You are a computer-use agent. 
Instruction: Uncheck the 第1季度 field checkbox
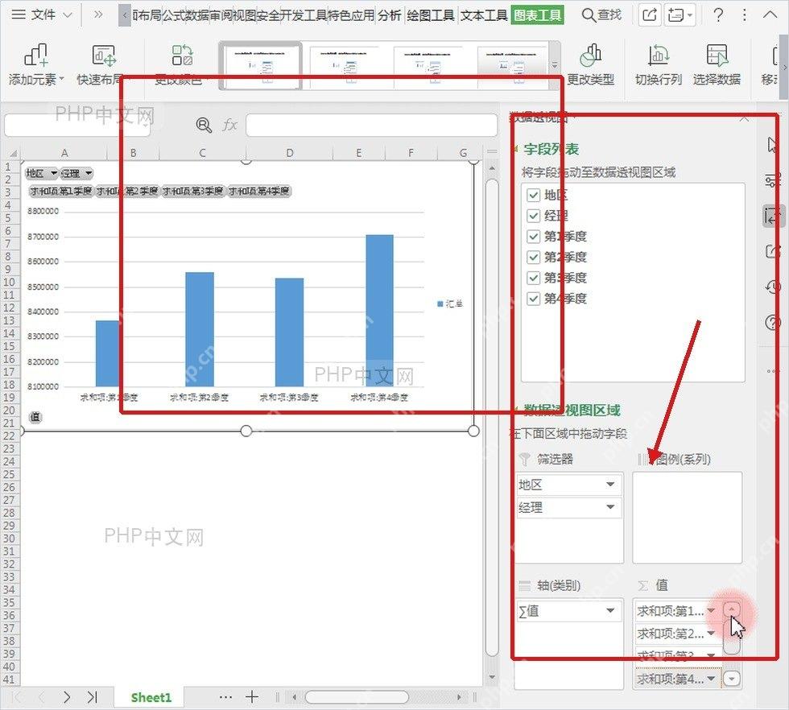(x=533, y=237)
